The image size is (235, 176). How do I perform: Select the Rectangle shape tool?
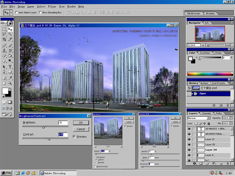10,72
